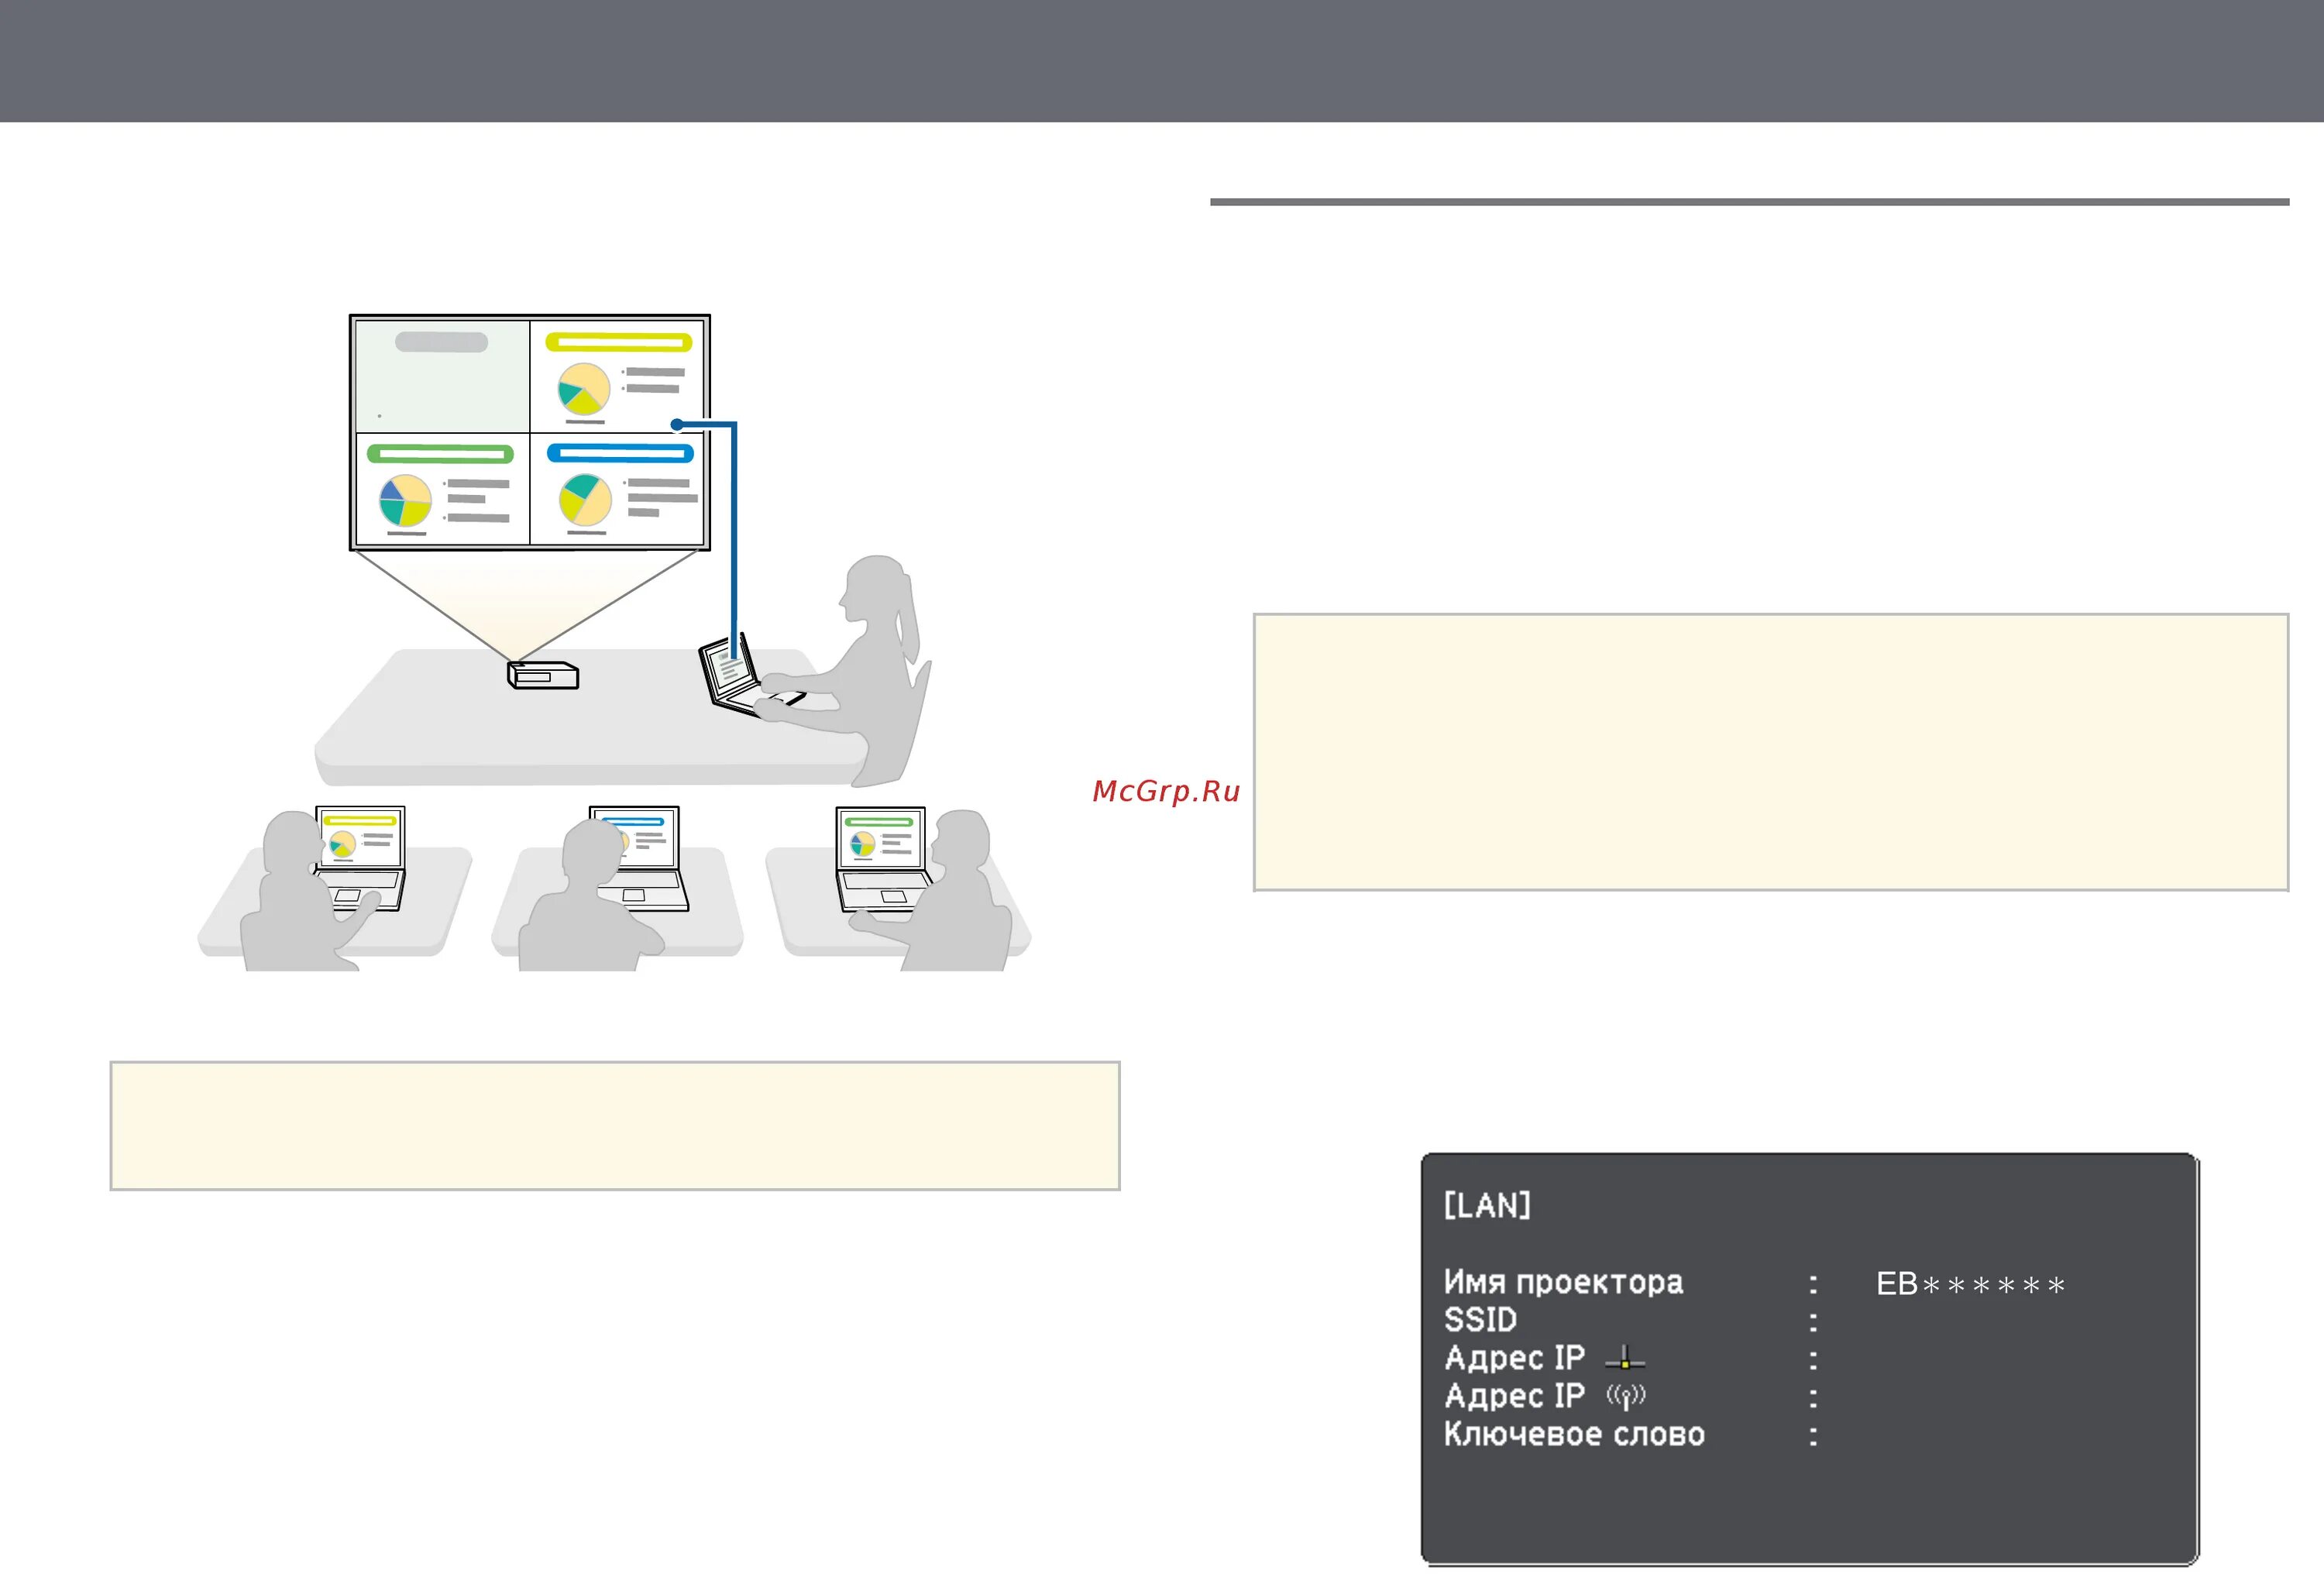This screenshot has width=2324, height=1581.
Task: Click the Имя проектора label
Action: click(x=1563, y=1282)
